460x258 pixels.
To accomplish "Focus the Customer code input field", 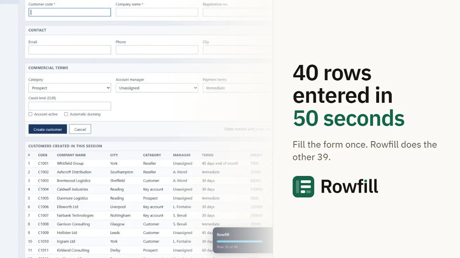I will coord(70,12).
